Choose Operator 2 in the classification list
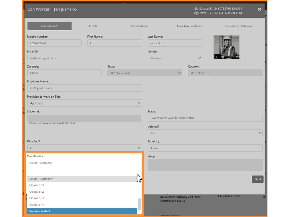This screenshot has width=291, height=217. click(x=82, y=192)
